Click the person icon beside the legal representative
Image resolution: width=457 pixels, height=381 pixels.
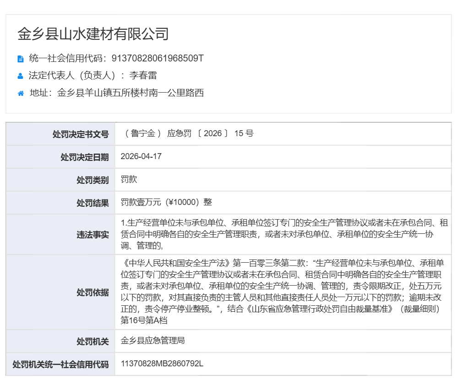(x=20, y=76)
